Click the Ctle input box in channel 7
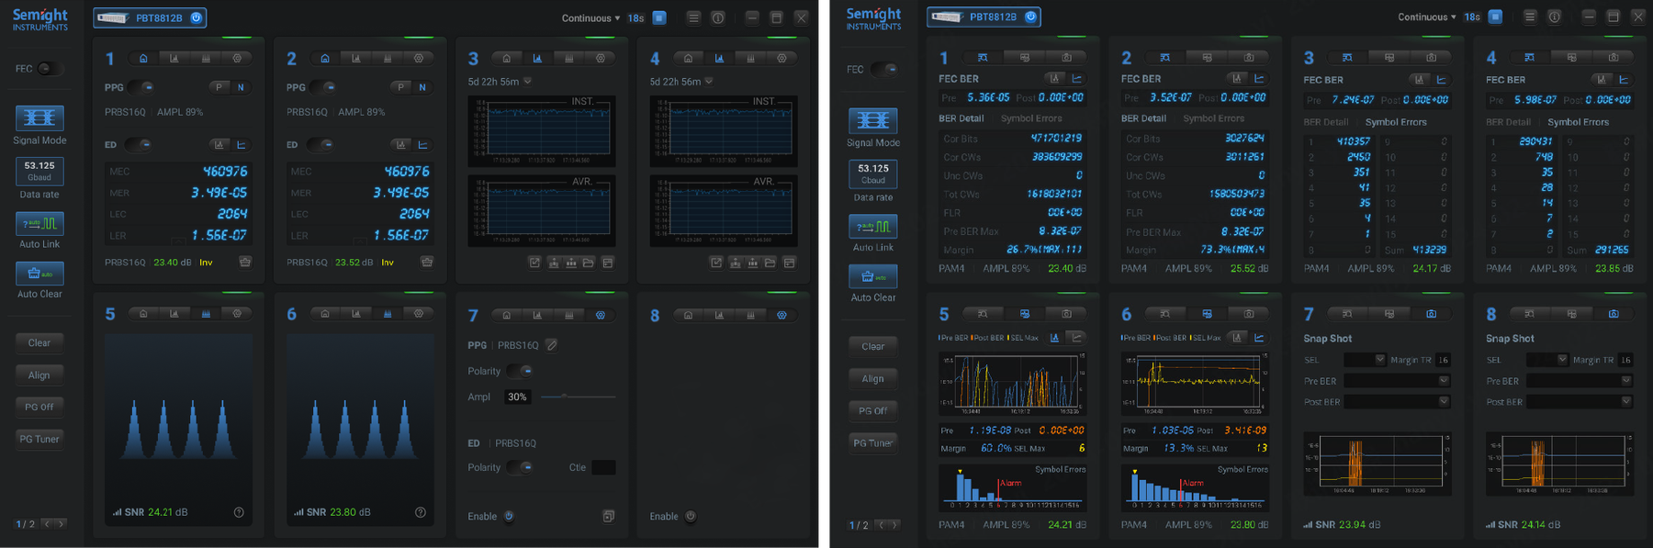This screenshot has height=548, width=1653. 603,467
